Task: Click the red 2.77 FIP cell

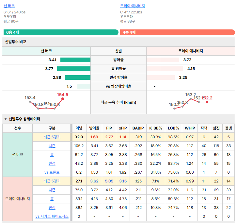Action: click(x=109, y=137)
